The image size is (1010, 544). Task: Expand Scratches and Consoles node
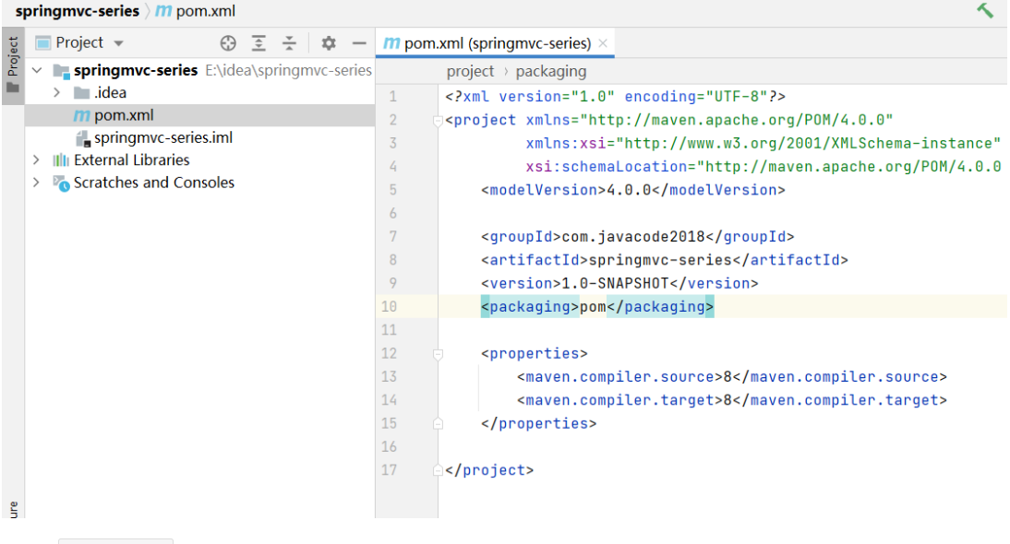point(36,183)
